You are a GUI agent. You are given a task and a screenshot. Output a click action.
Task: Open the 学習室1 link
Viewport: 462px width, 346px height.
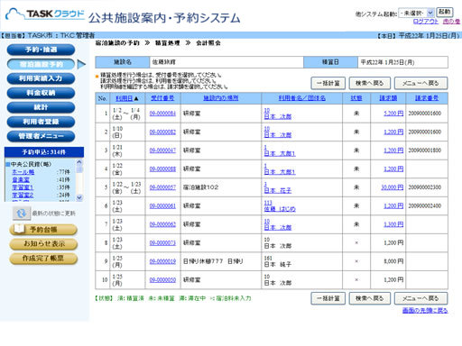click(x=23, y=187)
